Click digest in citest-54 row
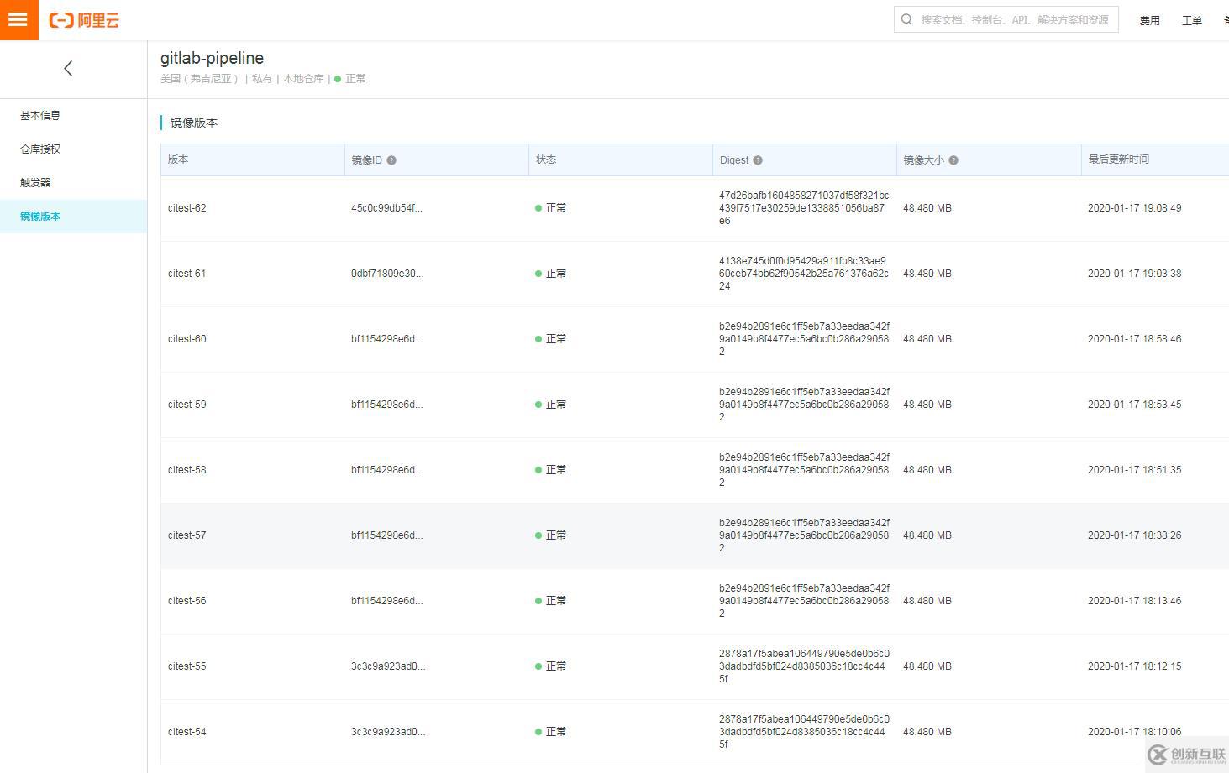 click(804, 732)
